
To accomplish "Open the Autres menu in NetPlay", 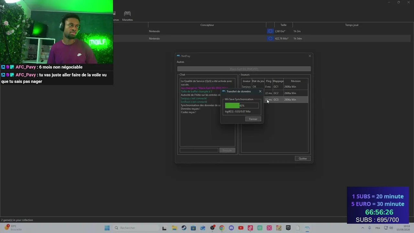I will coord(180,62).
